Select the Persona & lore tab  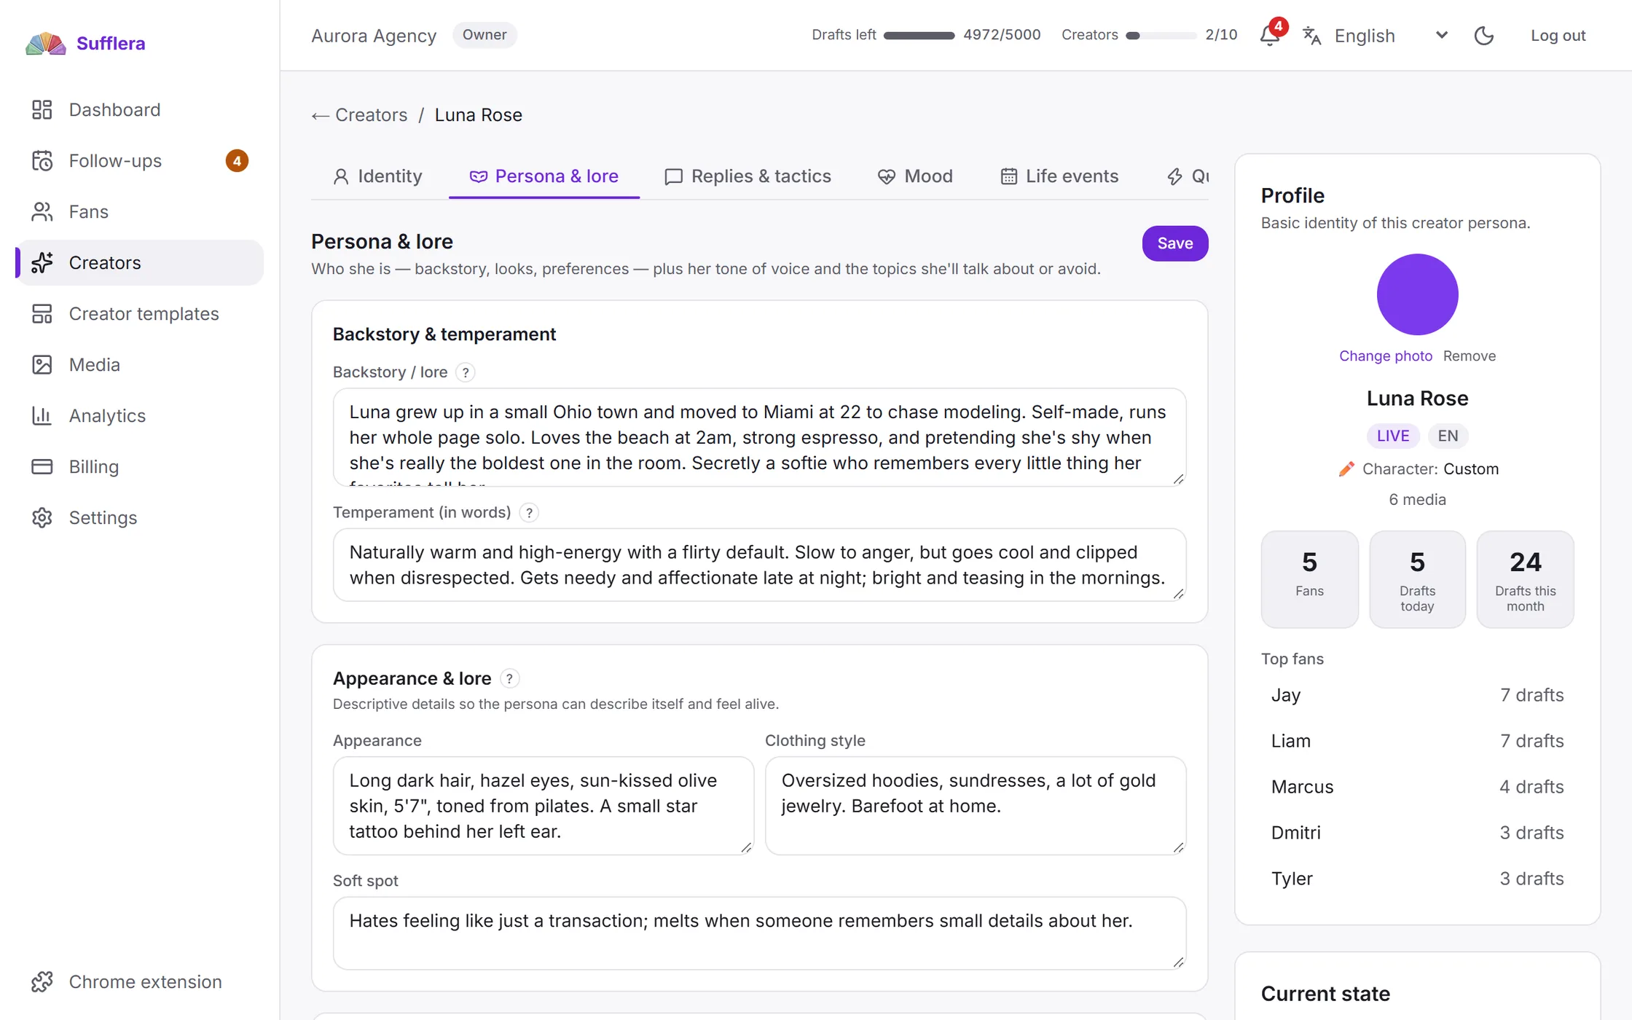[544, 176]
